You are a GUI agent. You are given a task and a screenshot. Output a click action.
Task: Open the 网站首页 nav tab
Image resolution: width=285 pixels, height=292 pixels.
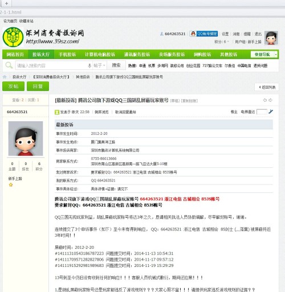coord(15,55)
